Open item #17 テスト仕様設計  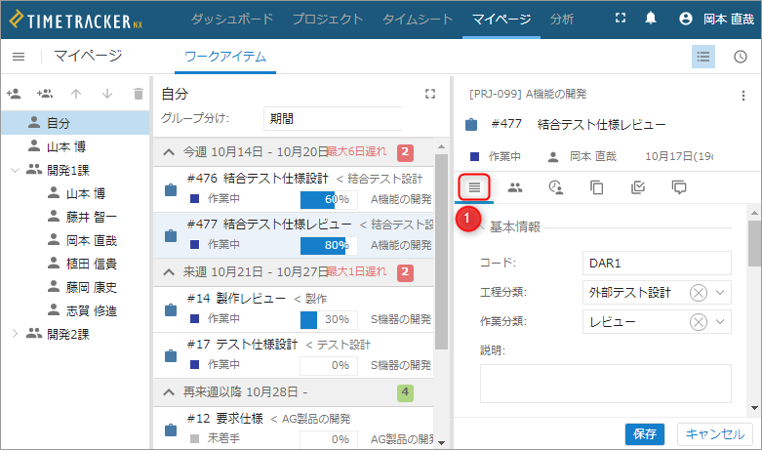293,355
